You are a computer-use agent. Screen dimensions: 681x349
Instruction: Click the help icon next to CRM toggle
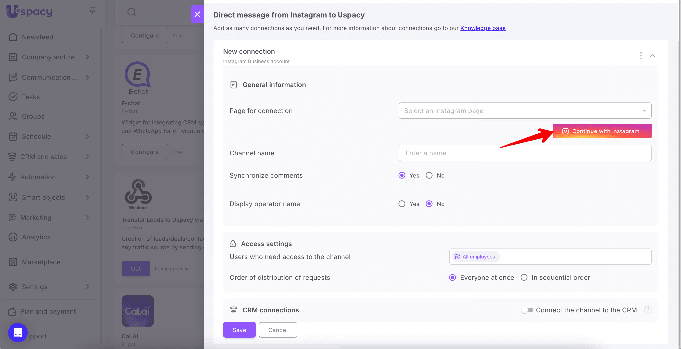click(x=648, y=310)
